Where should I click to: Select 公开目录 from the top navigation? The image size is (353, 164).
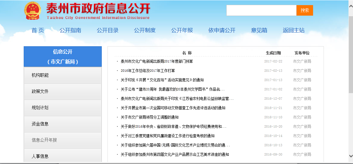tap(107, 30)
